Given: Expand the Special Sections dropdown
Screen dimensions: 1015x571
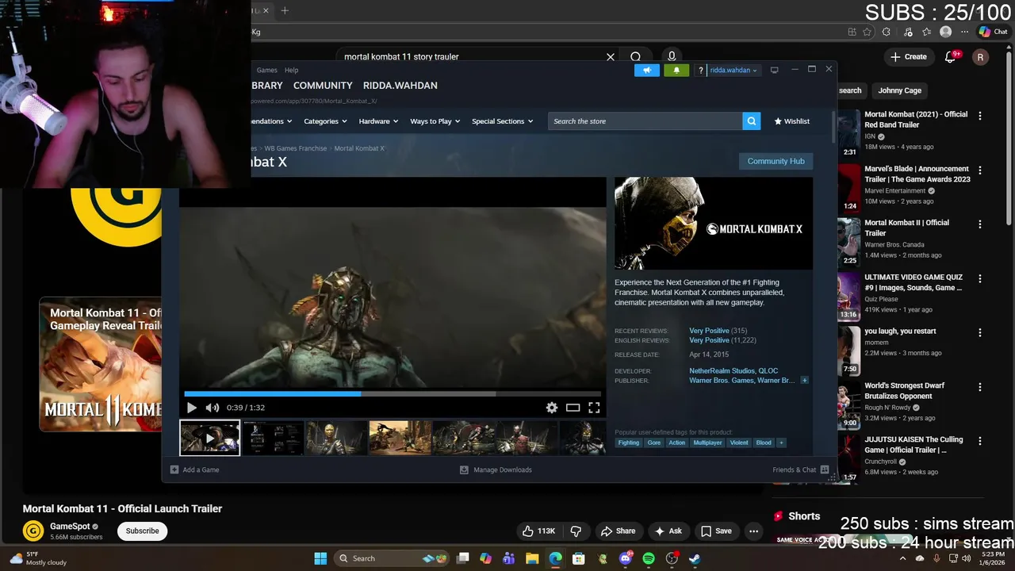Looking at the screenshot, I should 503,121.
